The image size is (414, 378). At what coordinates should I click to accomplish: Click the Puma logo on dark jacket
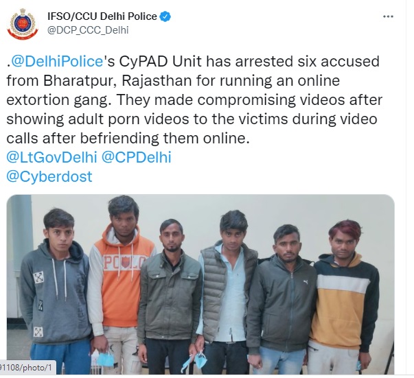coord(306,282)
